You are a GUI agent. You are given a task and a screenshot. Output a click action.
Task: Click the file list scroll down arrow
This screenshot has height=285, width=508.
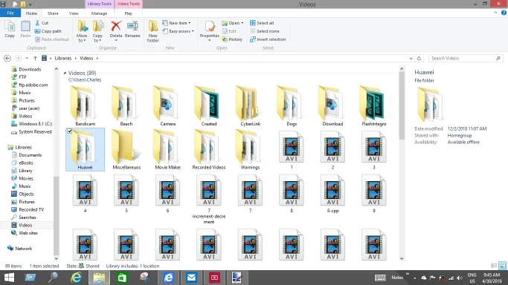pyautogui.click(x=402, y=258)
